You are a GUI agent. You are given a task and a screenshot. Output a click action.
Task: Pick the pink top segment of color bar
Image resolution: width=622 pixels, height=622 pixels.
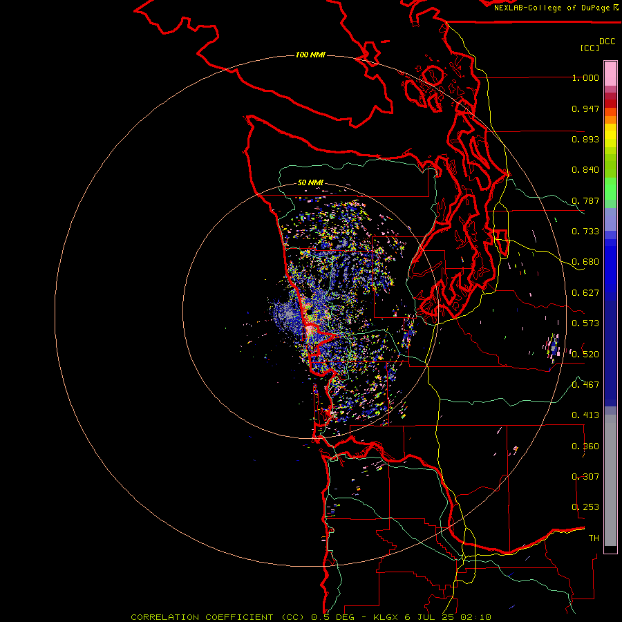(610, 73)
